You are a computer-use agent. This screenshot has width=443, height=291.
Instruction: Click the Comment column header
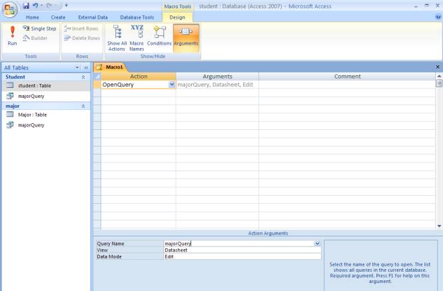point(347,77)
